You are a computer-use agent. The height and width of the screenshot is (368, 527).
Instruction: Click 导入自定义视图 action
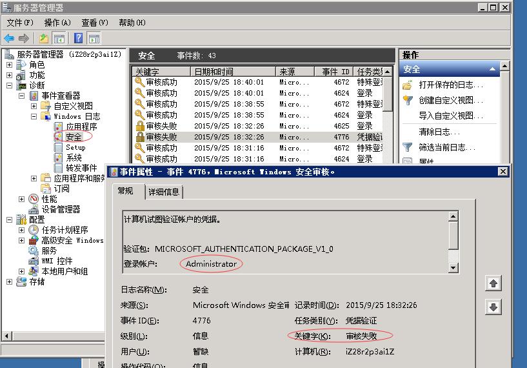(451, 116)
